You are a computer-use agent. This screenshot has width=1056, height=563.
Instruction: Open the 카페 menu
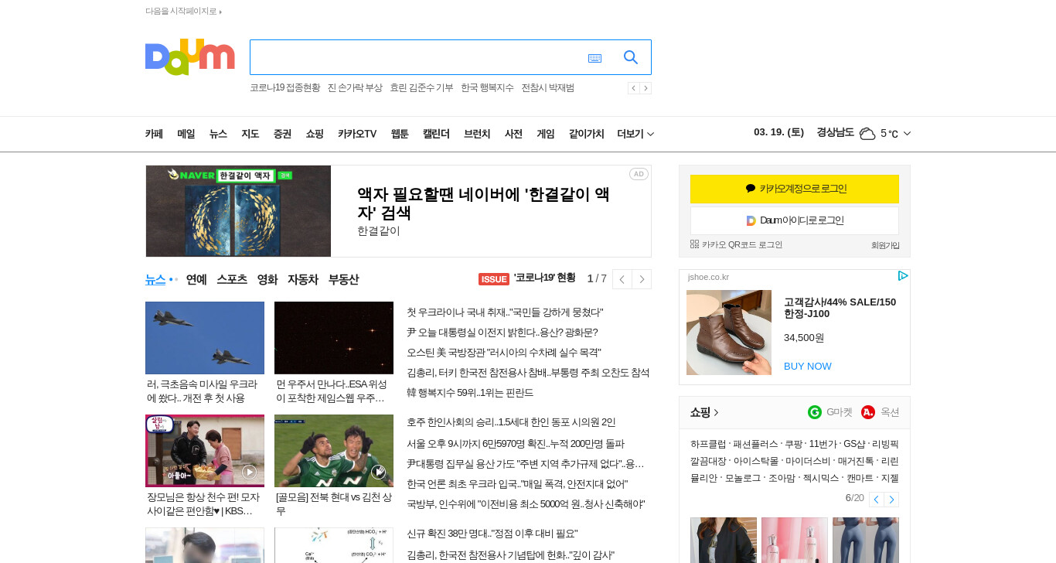[154, 134]
